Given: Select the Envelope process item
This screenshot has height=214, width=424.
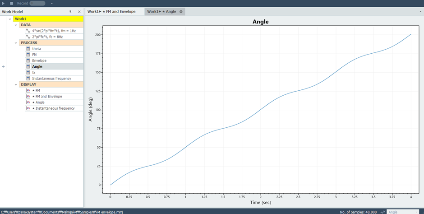Looking at the screenshot, I should tap(54, 60).
